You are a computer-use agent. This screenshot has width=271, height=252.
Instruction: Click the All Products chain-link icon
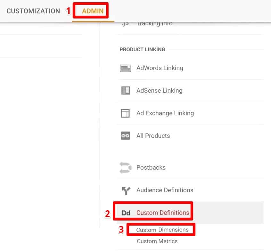coord(125,136)
